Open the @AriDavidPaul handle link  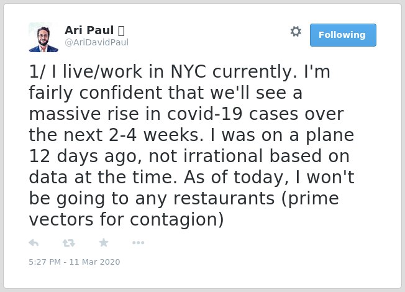[x=96, y=42]
